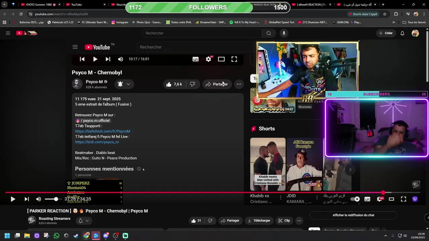Focus the top Rechercher search field
This screenshot has height=241, width=429.
[x=202, y=33]
